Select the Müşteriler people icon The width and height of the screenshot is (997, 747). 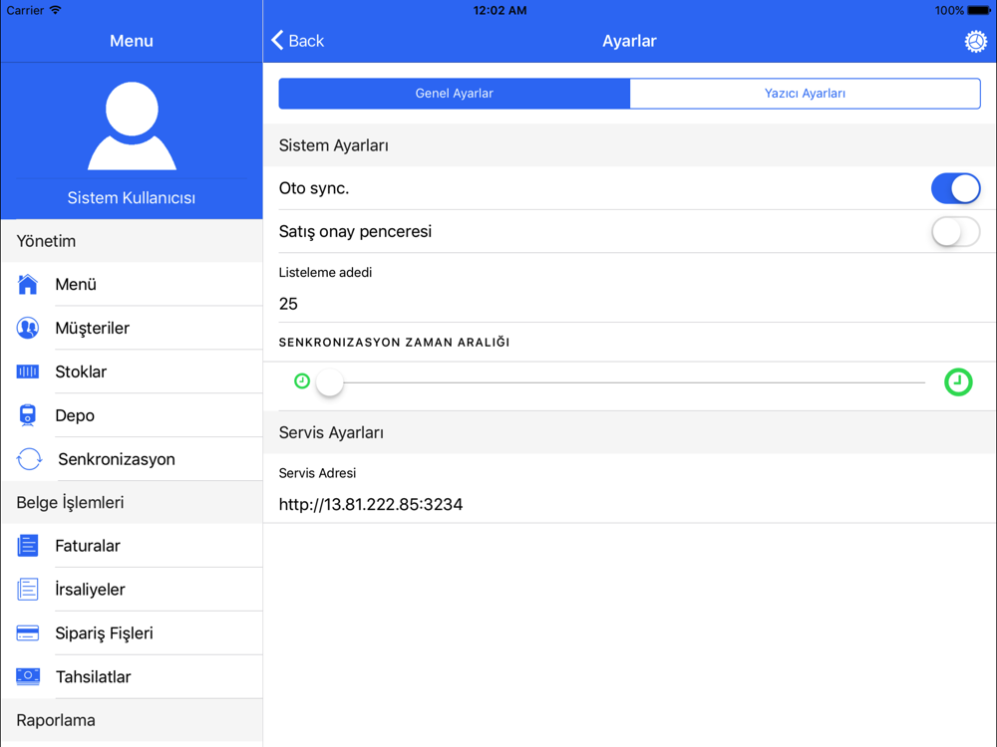click(28, 328)
